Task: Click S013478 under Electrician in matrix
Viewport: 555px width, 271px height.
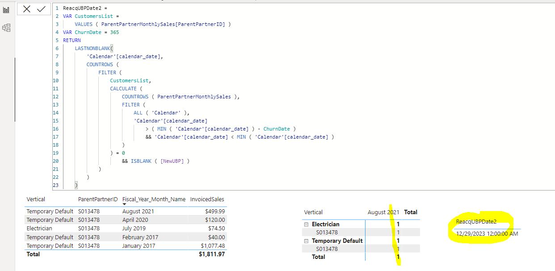Action: coord(327,232)
